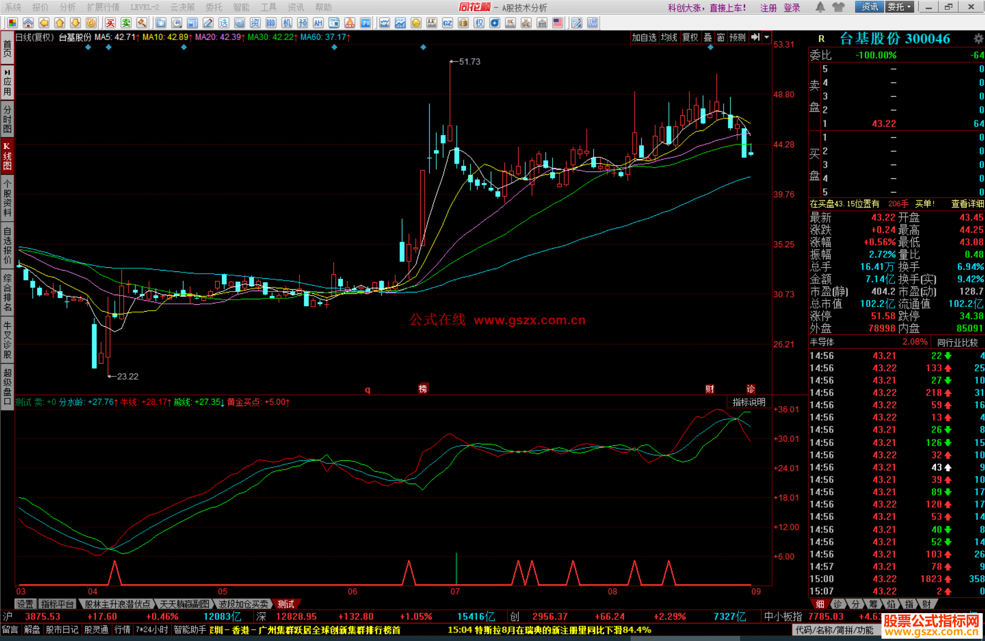The height and width of the screenshot is (641, 985).
Task: Click the blue home page toolbar icon
Action: pyautogui.click(x=28, y=23)
